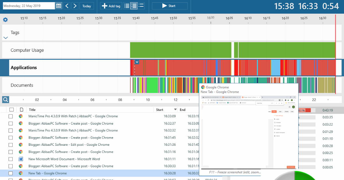
Task: Select the Tags timeline row label
Action: point(15,33)
